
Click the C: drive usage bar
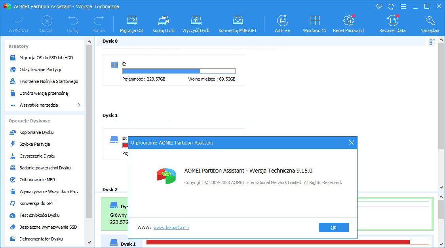[179, 71]
